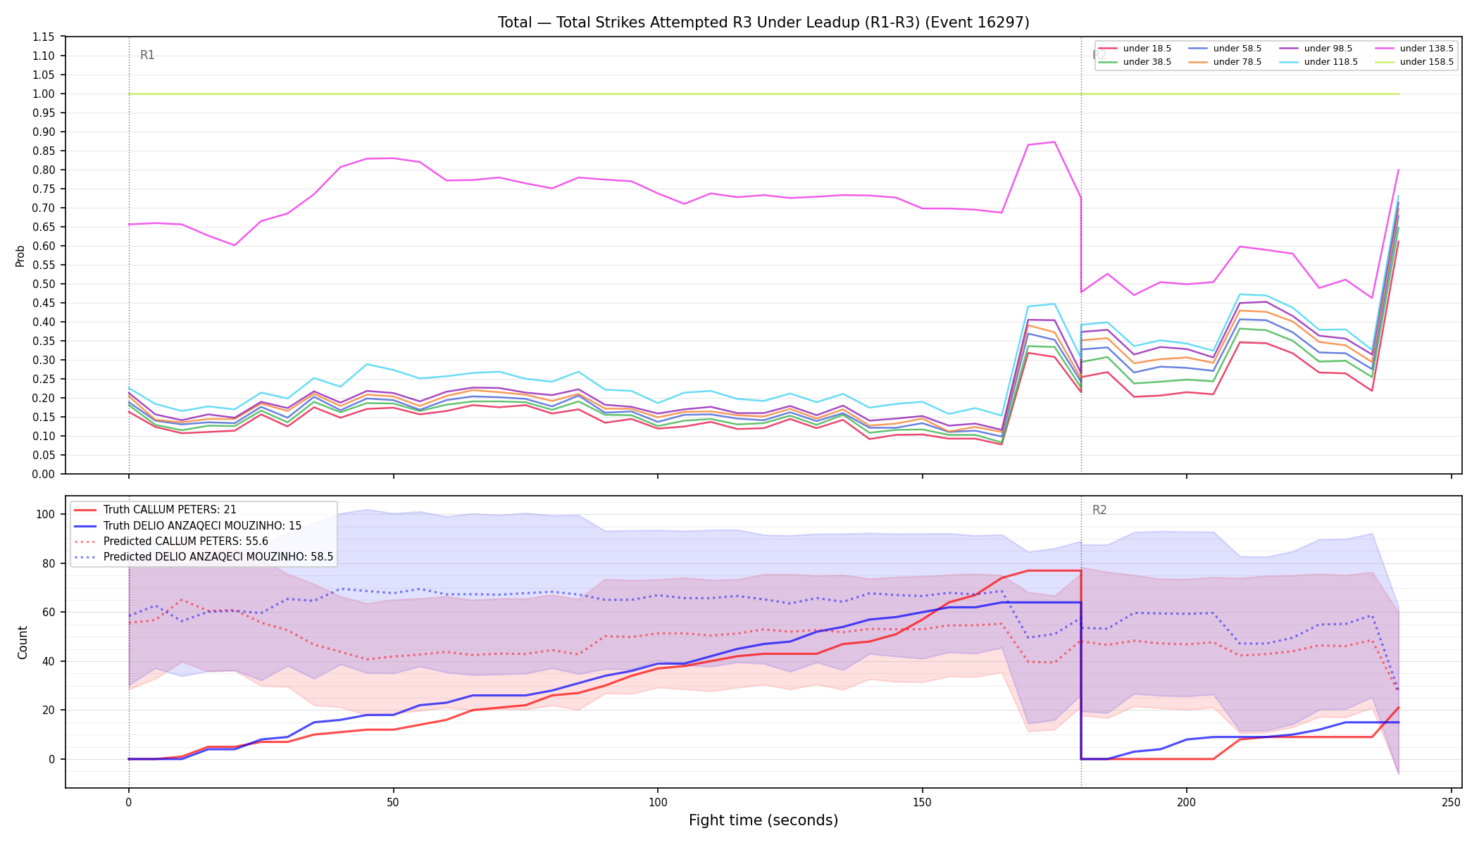
Task: Click the cyan 'under 118.5' legend line swatch
Action: click(x=1289, y=62)
